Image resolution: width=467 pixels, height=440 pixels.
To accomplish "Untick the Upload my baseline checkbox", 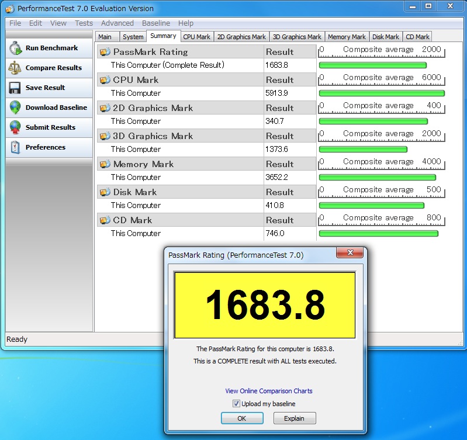I will click(236, 404).
